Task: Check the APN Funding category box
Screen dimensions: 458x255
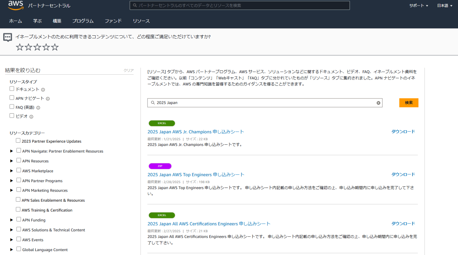Action: tap(19, 219)
